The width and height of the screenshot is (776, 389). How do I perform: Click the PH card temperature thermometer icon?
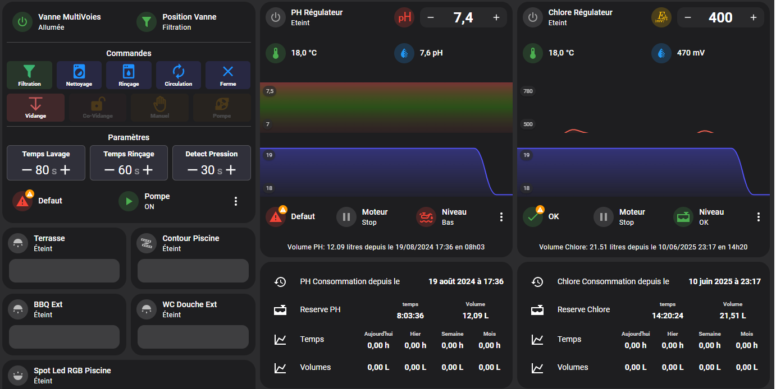point(276,53)
